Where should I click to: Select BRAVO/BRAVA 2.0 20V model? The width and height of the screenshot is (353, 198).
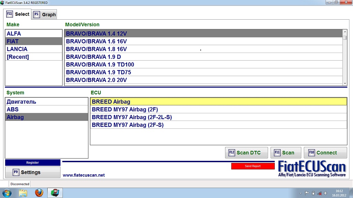(203, 80)
